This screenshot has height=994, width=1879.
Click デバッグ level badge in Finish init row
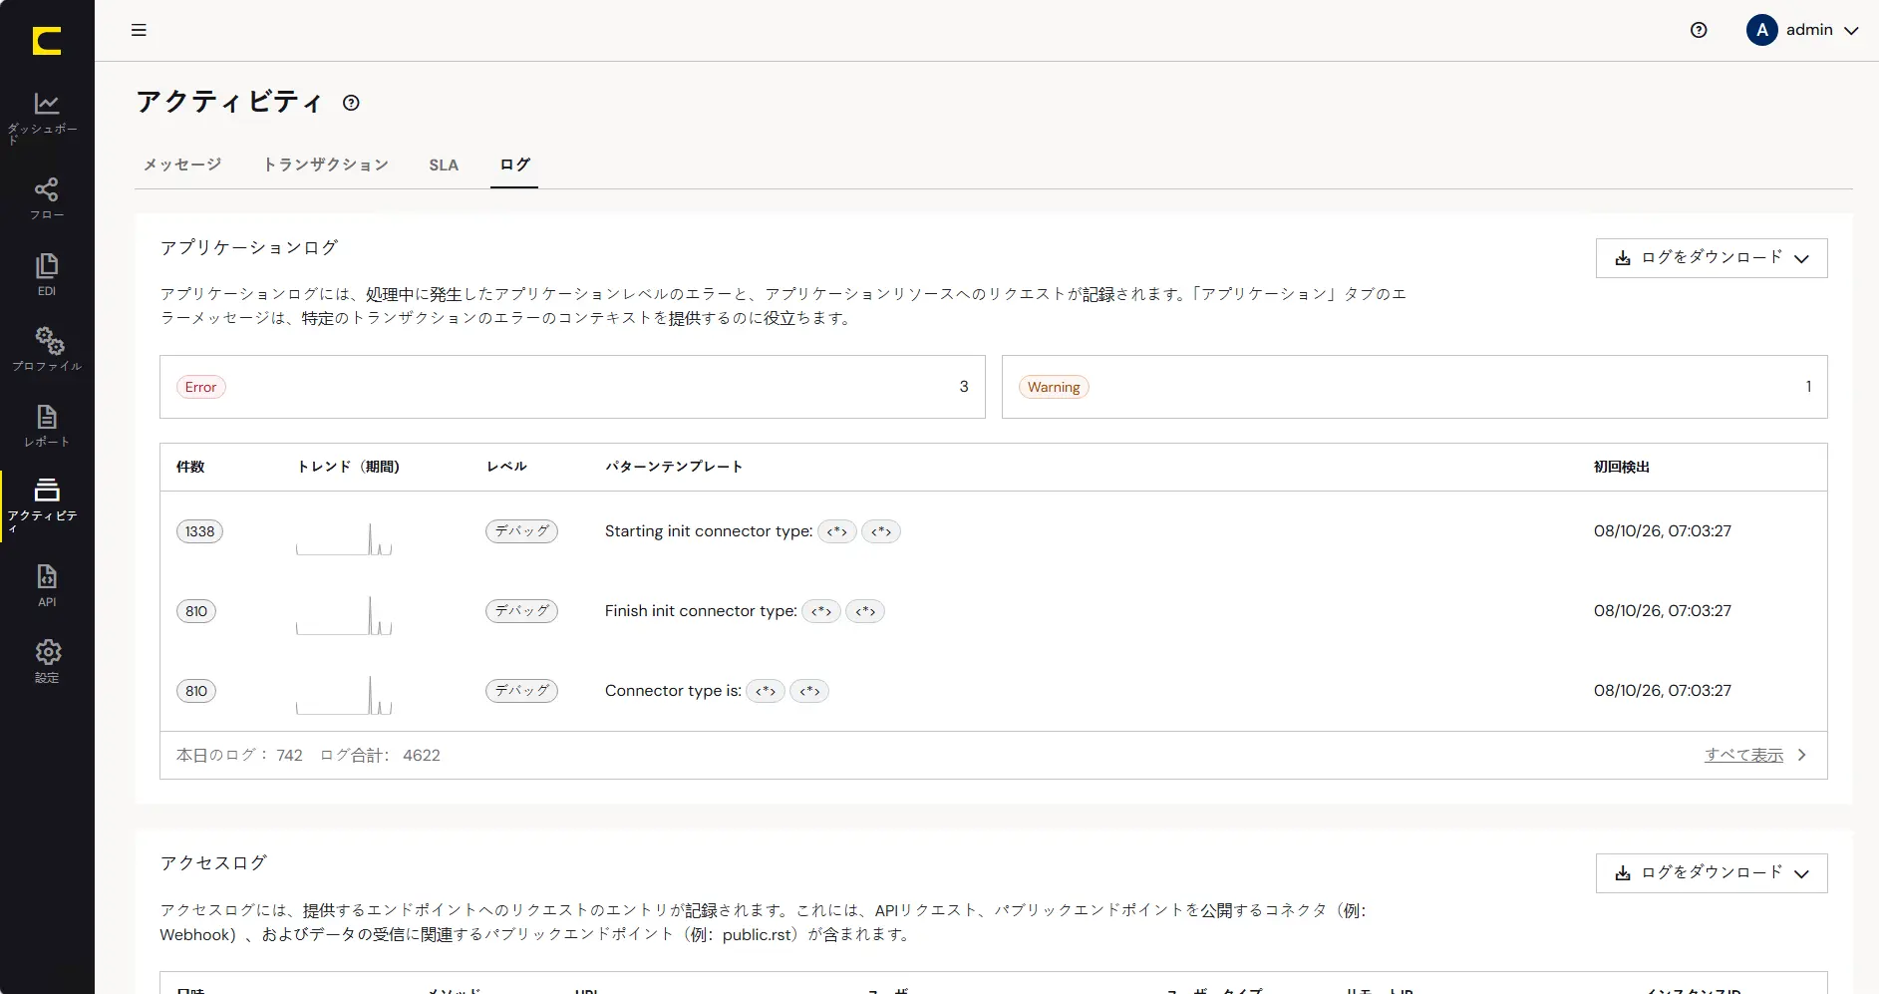pyautogui.click(x=521, y=611)
